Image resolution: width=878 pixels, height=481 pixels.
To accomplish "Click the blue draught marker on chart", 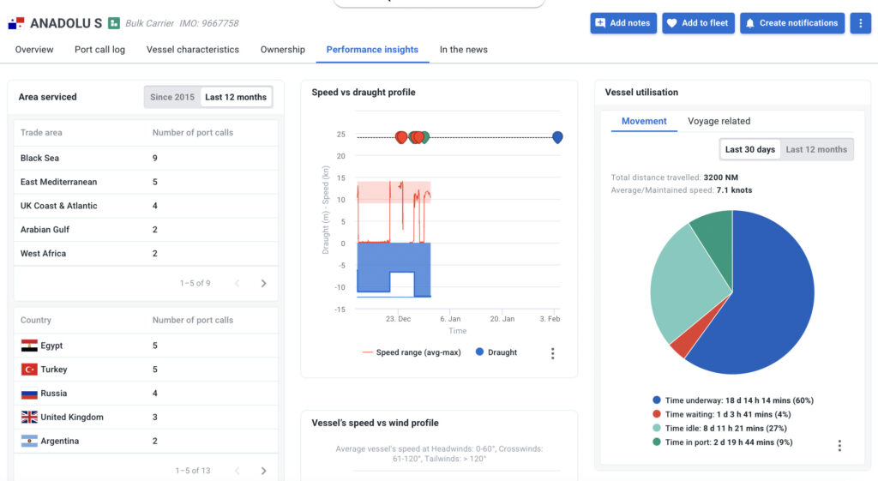I will [557, 137].
